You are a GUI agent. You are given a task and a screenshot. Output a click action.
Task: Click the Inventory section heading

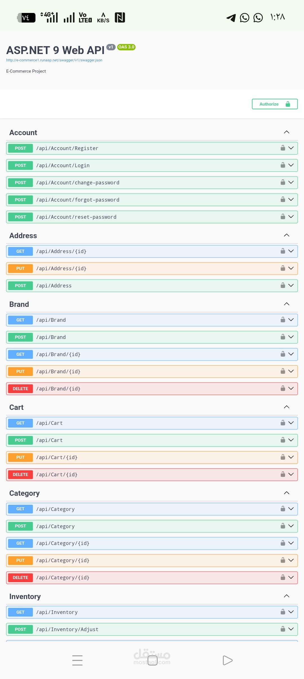click(x=25, y=596)
